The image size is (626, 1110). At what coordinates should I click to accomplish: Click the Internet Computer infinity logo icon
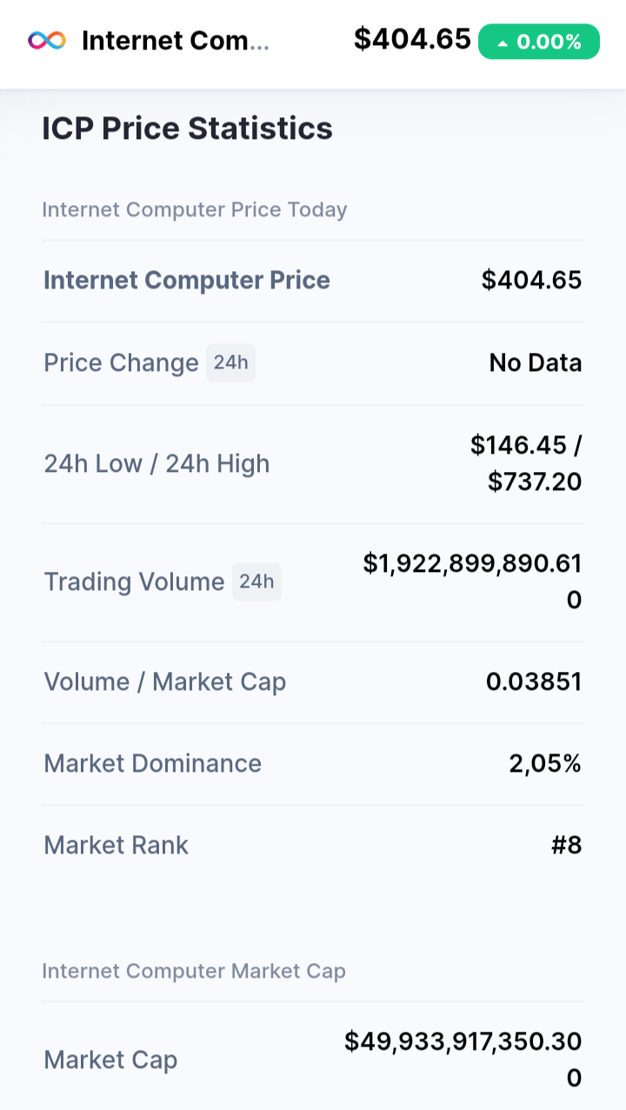tap(47, 40)
